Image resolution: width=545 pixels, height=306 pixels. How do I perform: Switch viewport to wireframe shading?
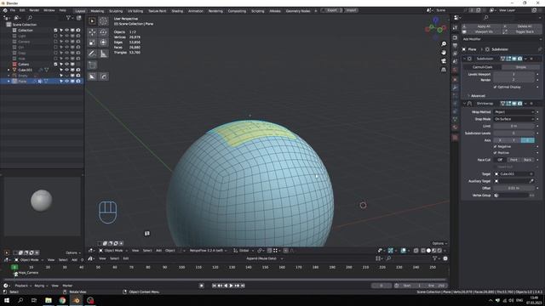423,250
